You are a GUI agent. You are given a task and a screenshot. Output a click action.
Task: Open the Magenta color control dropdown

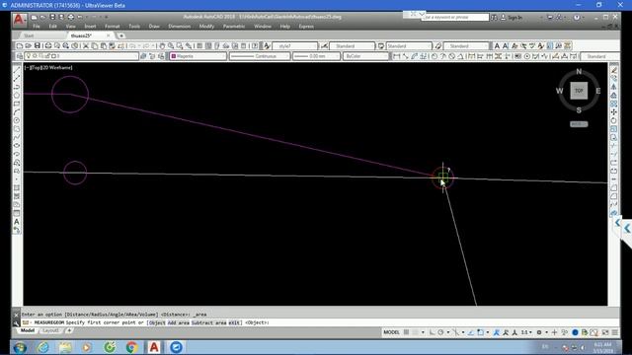(197, 56)
